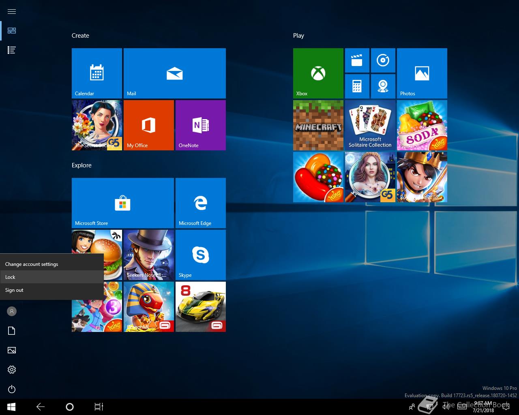
Task: Launch the Candy Crush Saga candy tile
Action: 318,177
